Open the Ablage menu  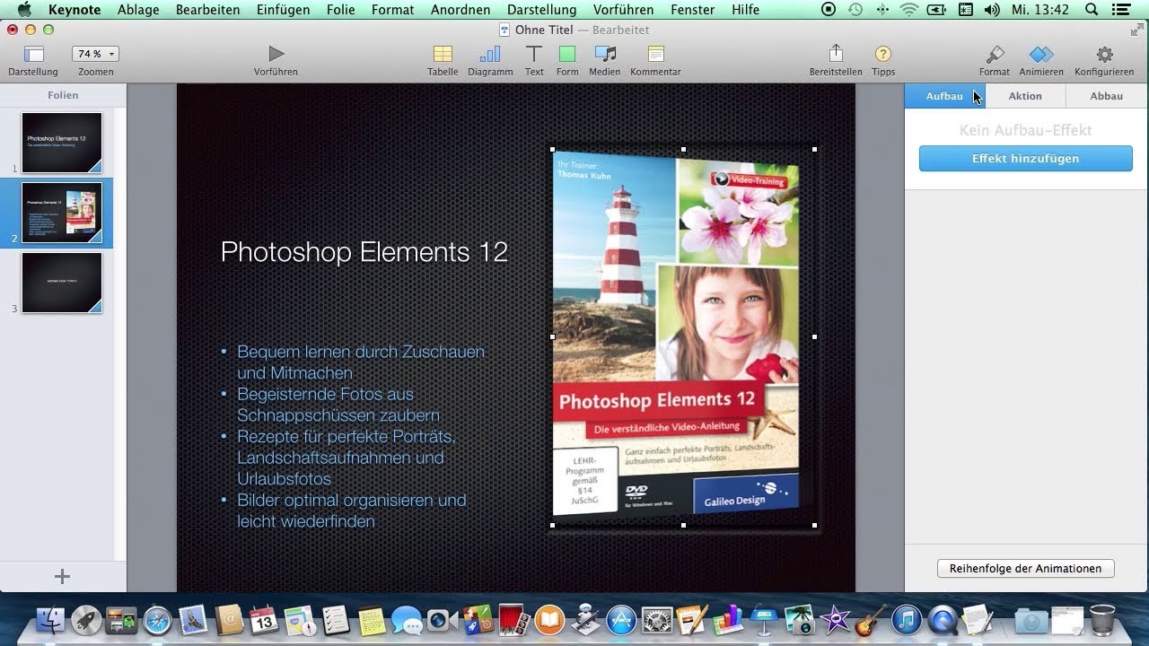(138, 10)
